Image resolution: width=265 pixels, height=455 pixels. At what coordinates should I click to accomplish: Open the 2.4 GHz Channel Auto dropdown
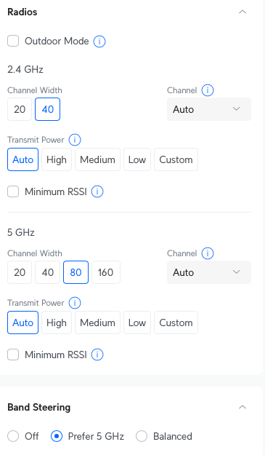(x=209, y=109)
